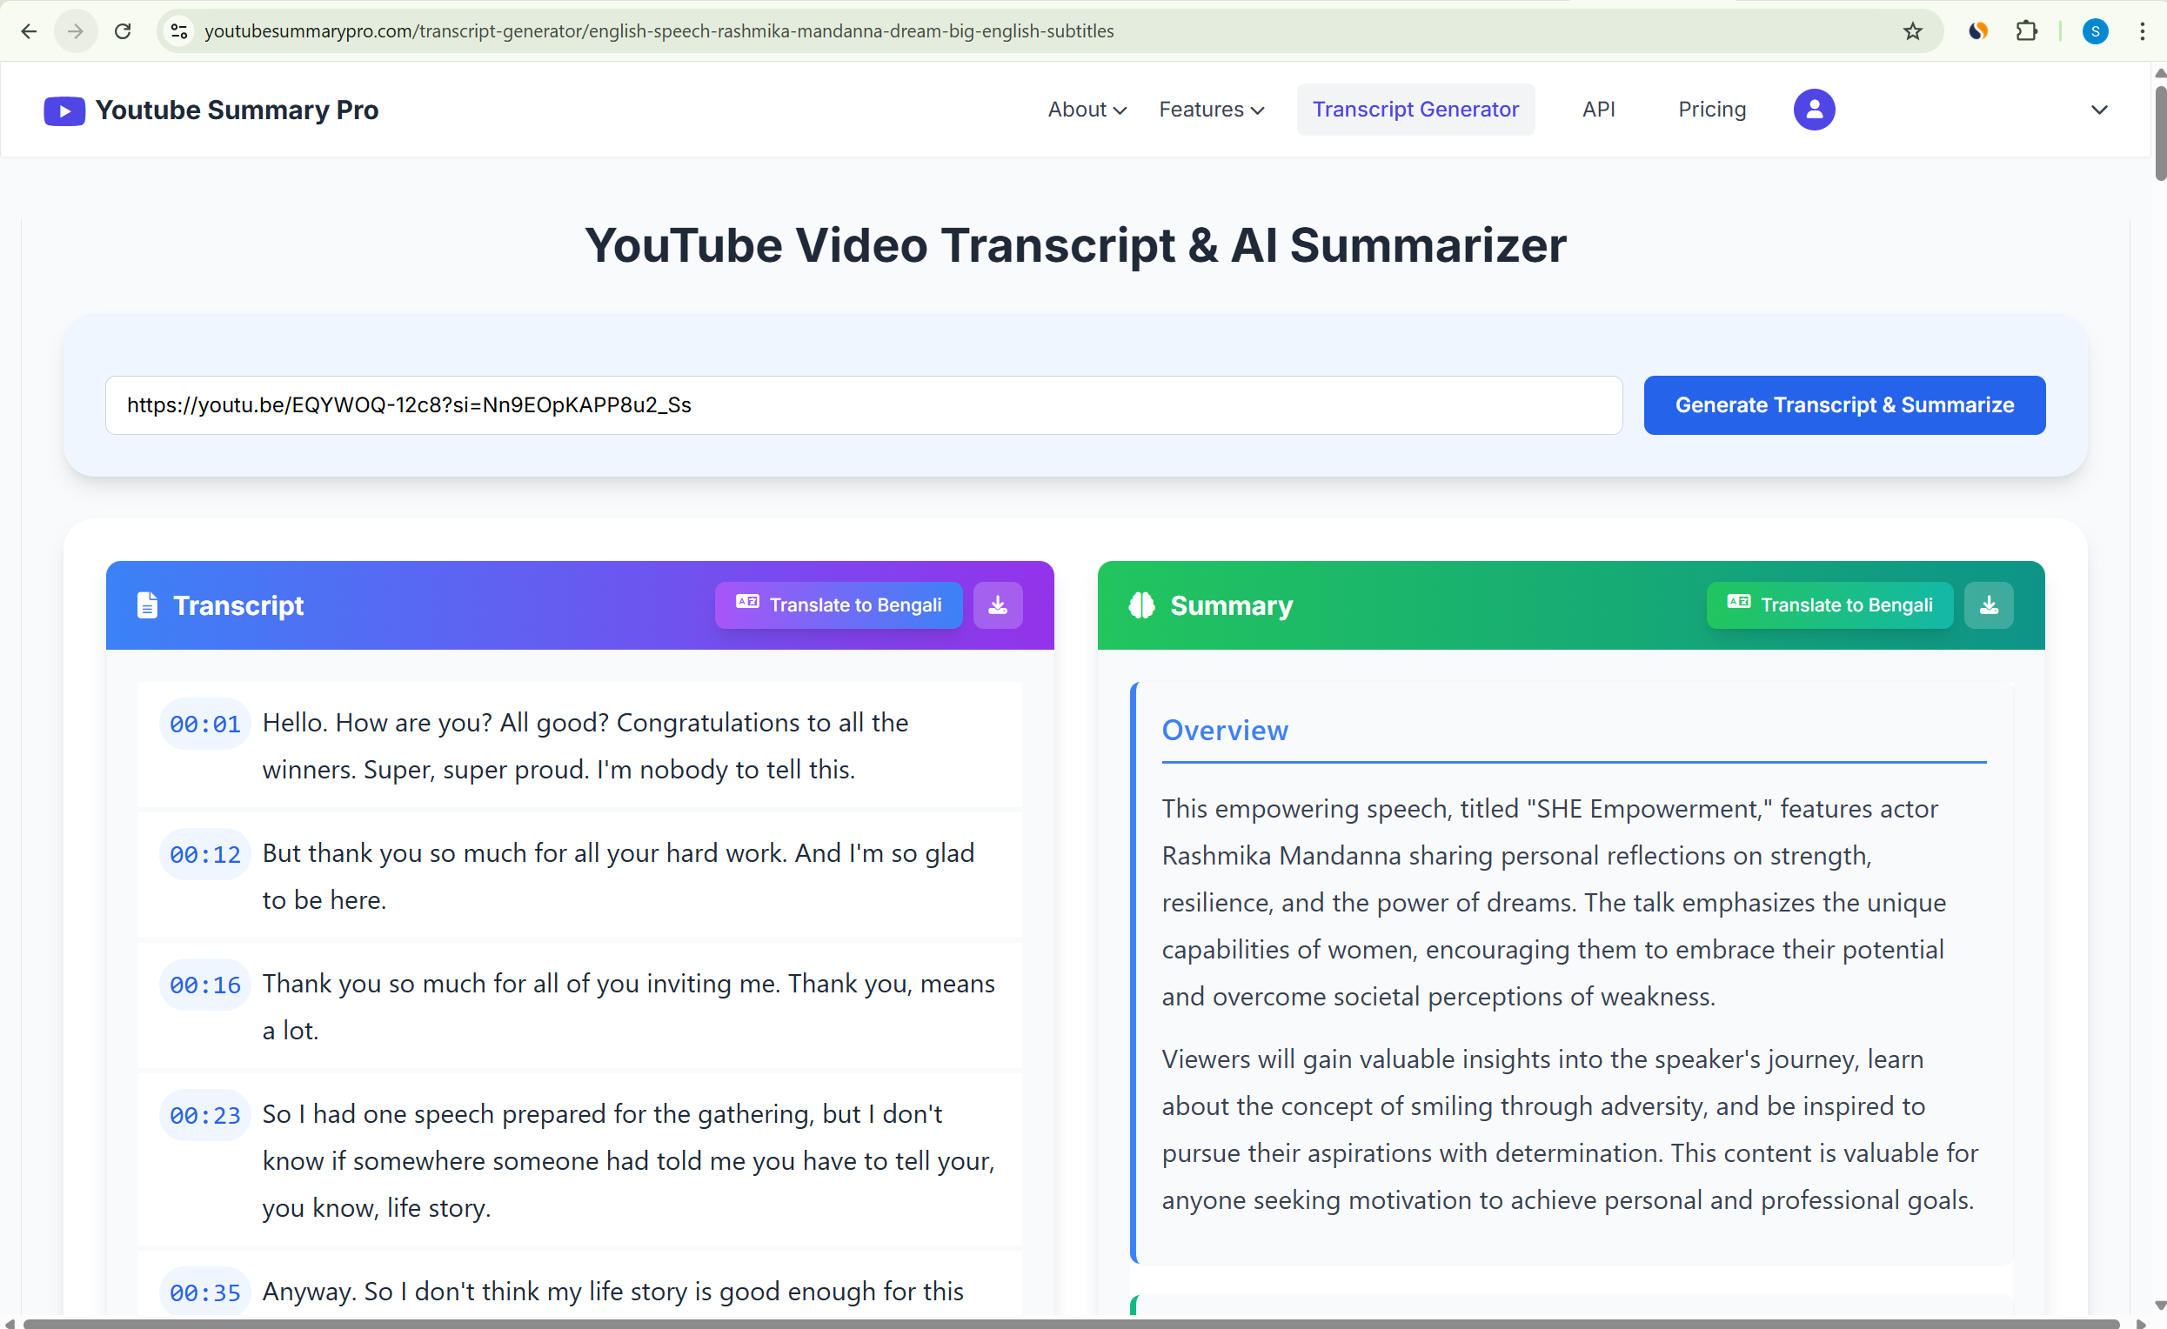Switch to the Transcript Generator tab
The height and width of the screenshot is (1329, 2167).
point(1415,109)
